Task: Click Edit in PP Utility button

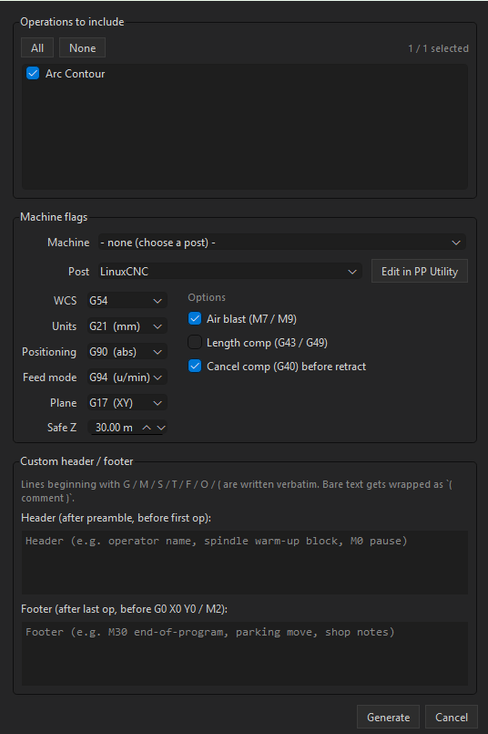Action: click(x=420, y=272)
